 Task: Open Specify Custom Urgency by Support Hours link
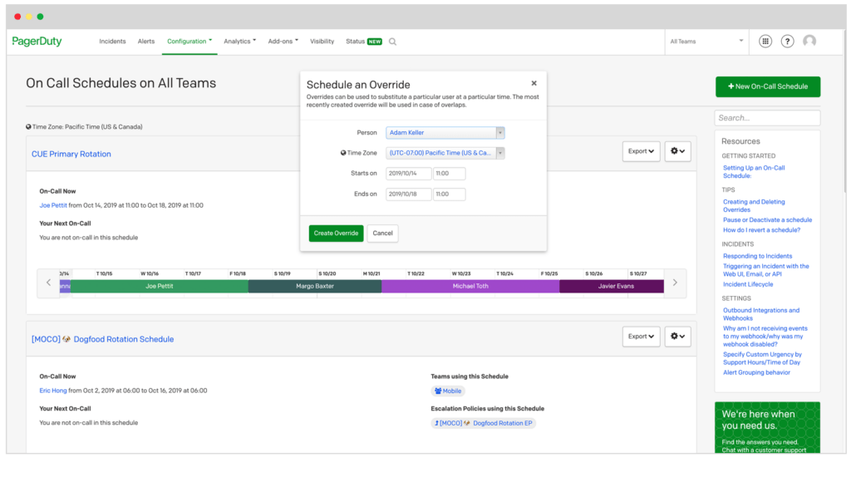762,358
